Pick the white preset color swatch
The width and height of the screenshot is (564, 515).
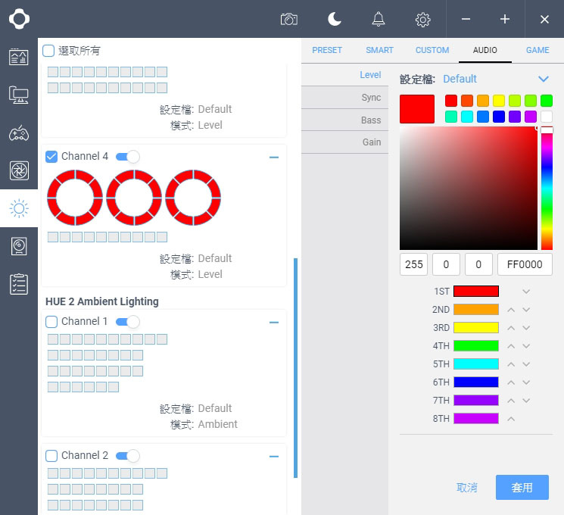[547, 117]
